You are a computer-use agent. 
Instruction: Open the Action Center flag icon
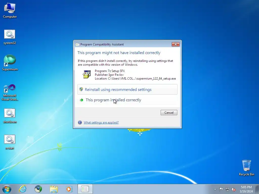[221, 189]
